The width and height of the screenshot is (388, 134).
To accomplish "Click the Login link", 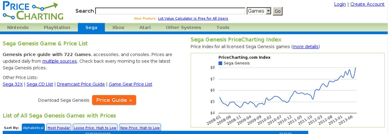I will 340,4.
